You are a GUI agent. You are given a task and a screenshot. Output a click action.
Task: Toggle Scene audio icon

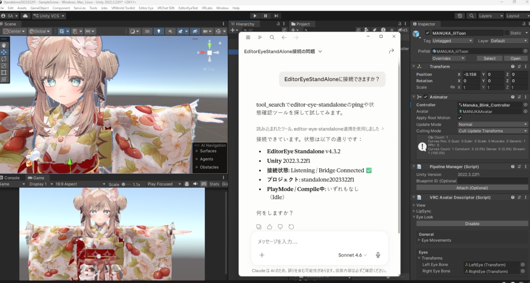point(170,32)
